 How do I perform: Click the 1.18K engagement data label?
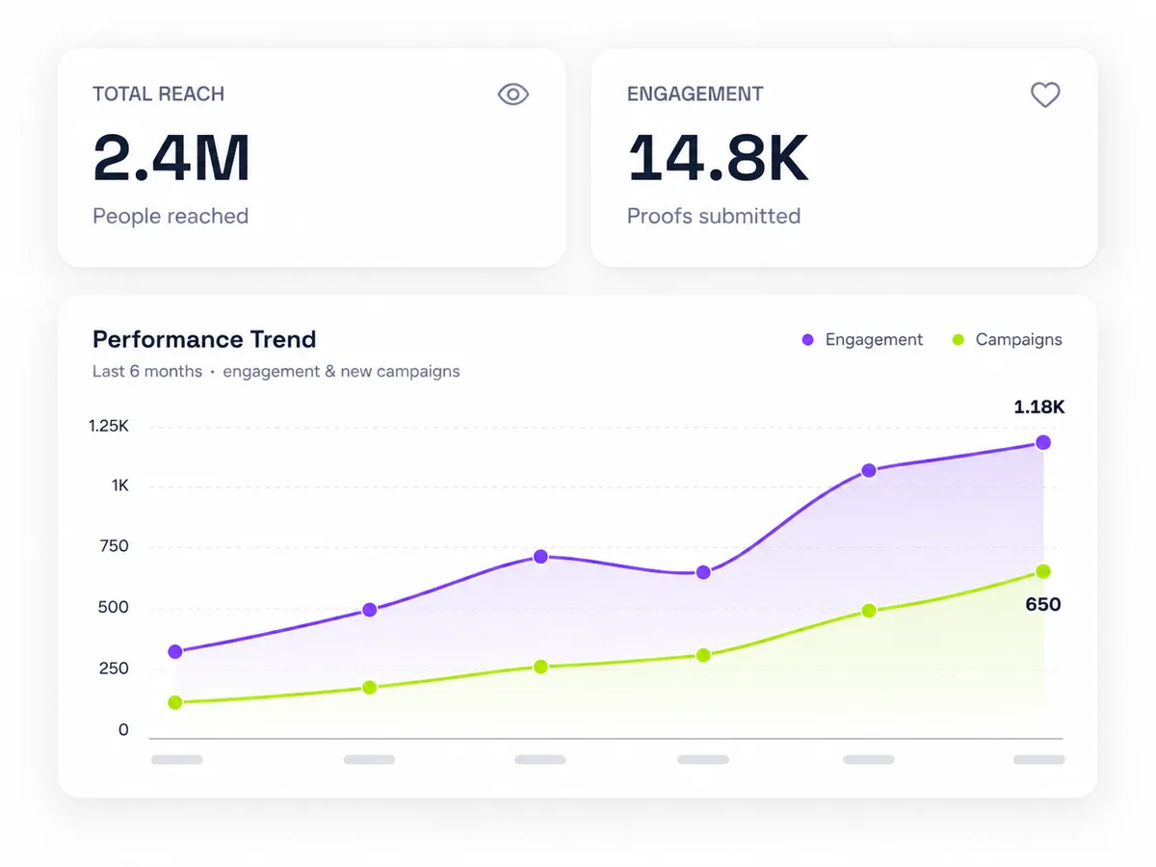1039,407
